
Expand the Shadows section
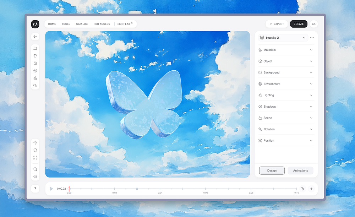pos(286,107)
